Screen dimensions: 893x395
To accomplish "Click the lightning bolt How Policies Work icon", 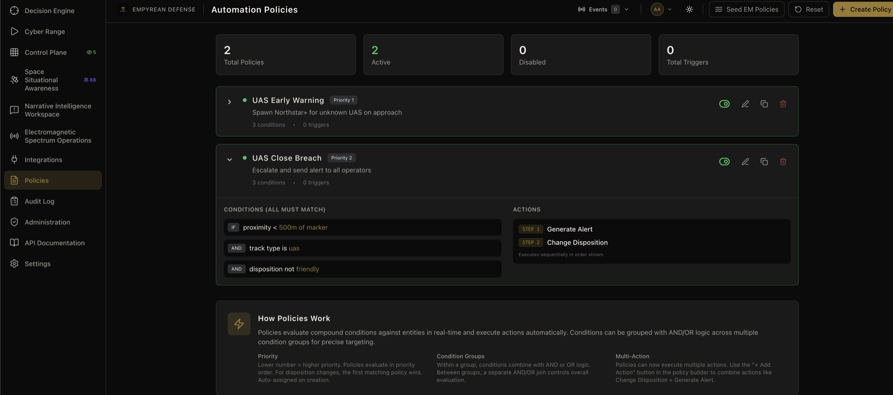I will click(239, 324).
